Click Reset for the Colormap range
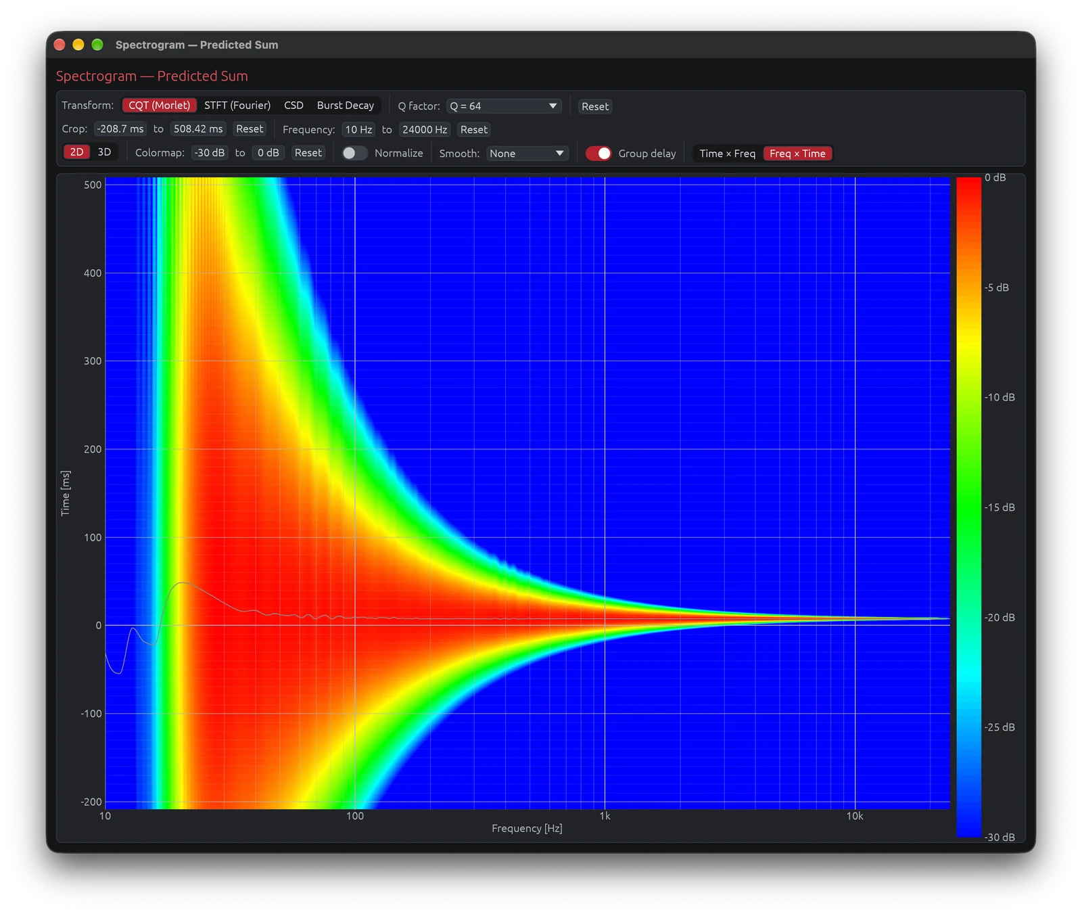This screenshot has height=914, width=1082. 308,153
